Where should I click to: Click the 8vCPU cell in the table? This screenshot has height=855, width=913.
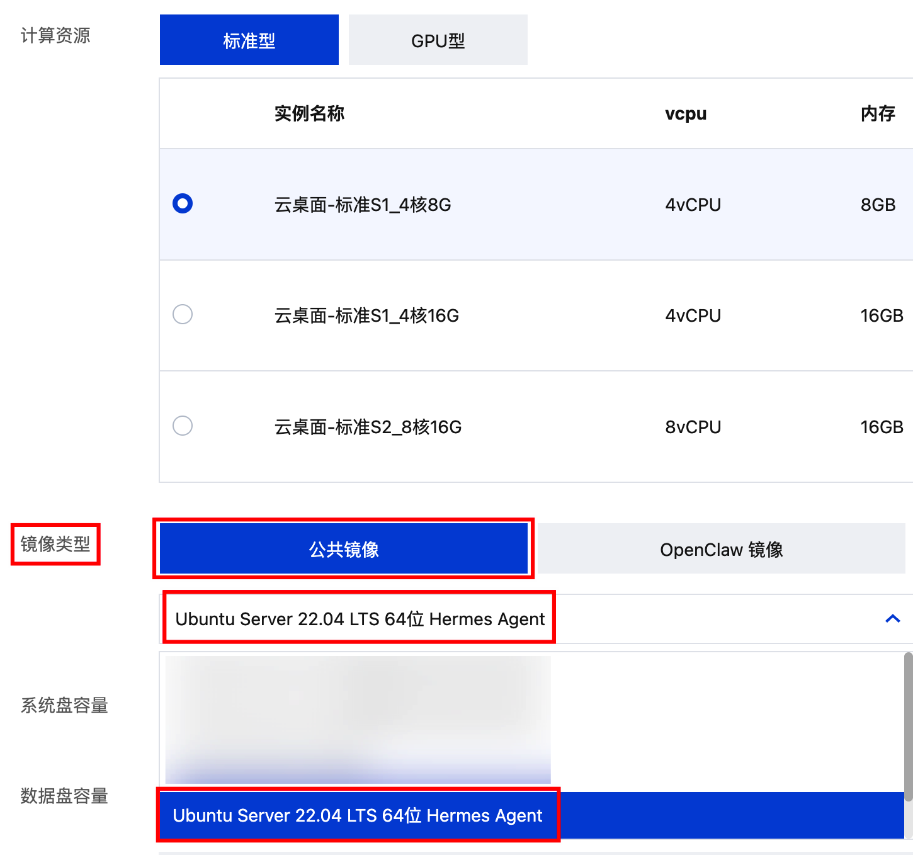(693, 427)
